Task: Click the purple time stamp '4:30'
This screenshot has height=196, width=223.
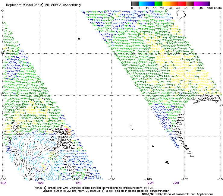Action: point(78,183)
